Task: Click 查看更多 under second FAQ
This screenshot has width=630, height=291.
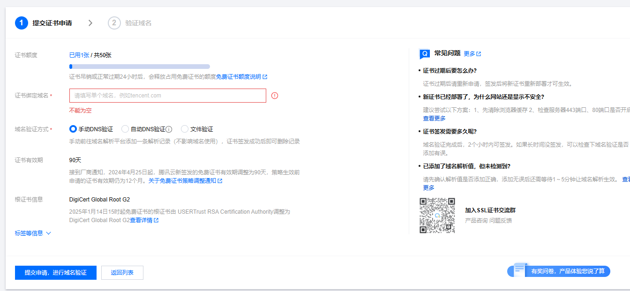Action: pos(435,119)
